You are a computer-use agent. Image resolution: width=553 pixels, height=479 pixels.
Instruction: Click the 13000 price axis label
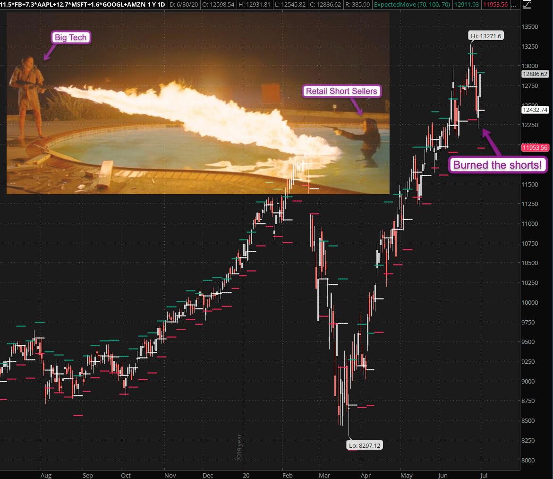(x=530, y=66)
